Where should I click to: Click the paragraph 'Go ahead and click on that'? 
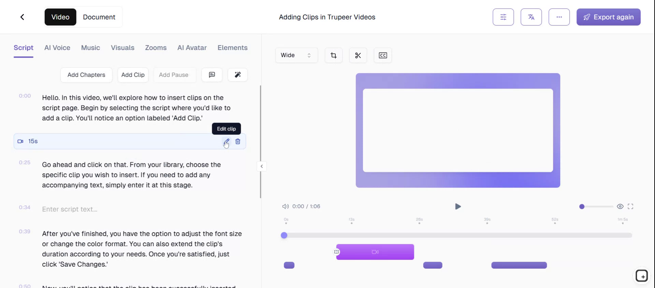point(132,175)
